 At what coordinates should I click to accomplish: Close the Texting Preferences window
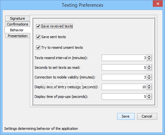pyautogui.click(x=158, y=4)
